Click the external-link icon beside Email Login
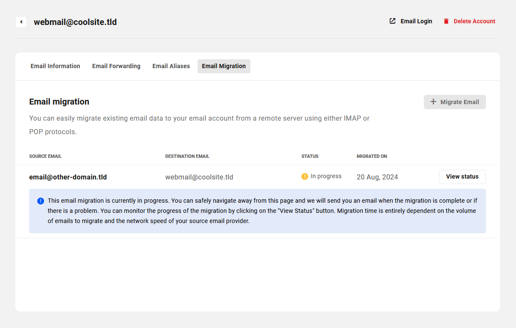The height and width of the screenshot is (328, 516). pos(392,21)
